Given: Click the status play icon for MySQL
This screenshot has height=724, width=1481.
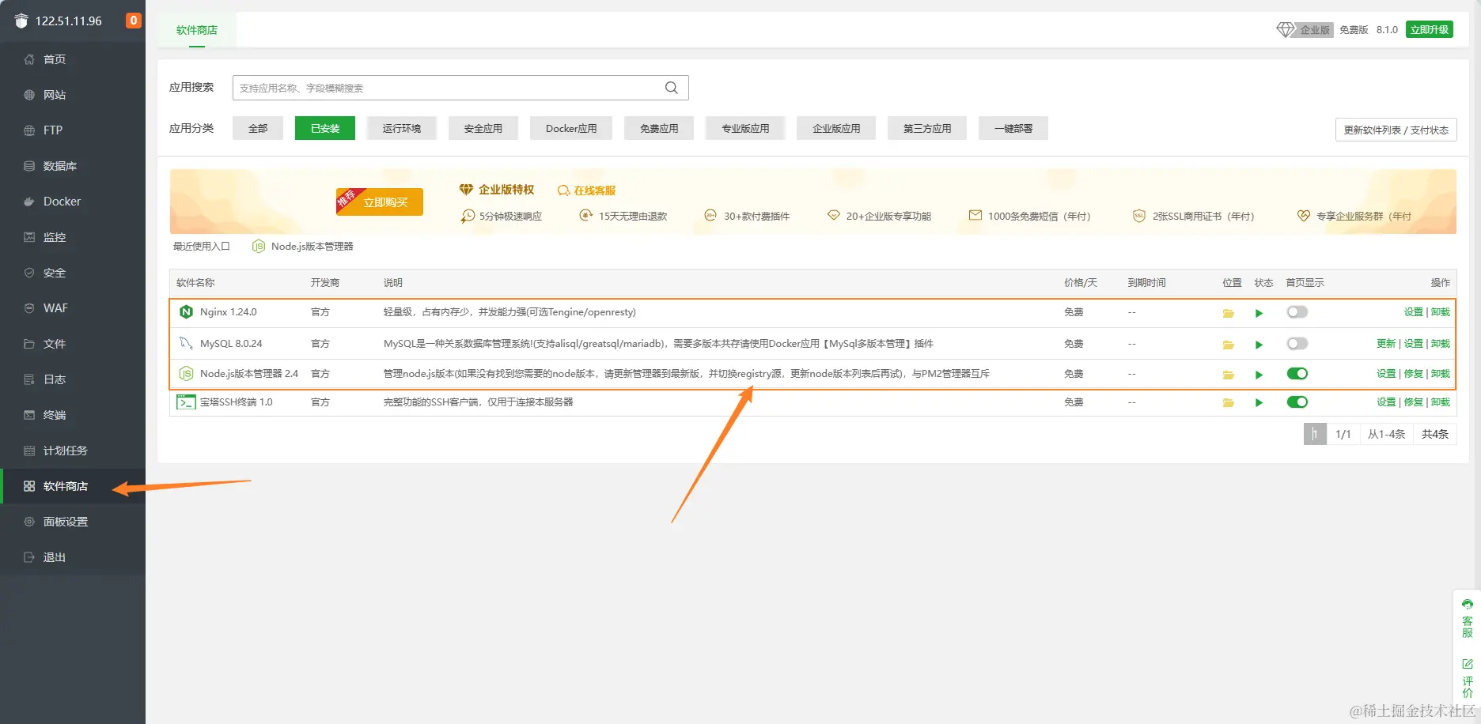Looking at the screenshot, I should 1259,345.
